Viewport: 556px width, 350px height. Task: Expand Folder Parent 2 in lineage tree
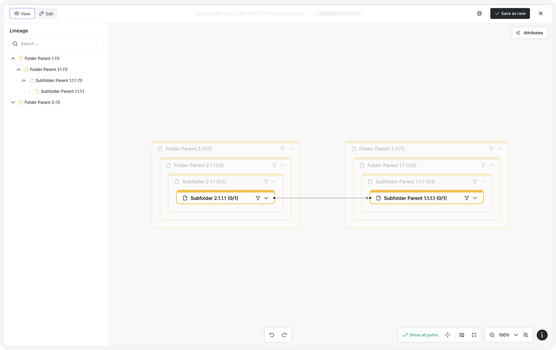[13, 102]
